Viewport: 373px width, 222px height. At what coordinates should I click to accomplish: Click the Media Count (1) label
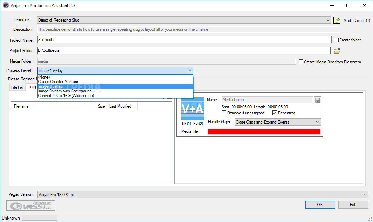357,21
